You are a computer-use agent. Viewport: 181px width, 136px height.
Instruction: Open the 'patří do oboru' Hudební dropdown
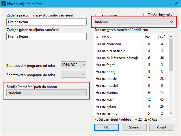[x=46, y=93]
